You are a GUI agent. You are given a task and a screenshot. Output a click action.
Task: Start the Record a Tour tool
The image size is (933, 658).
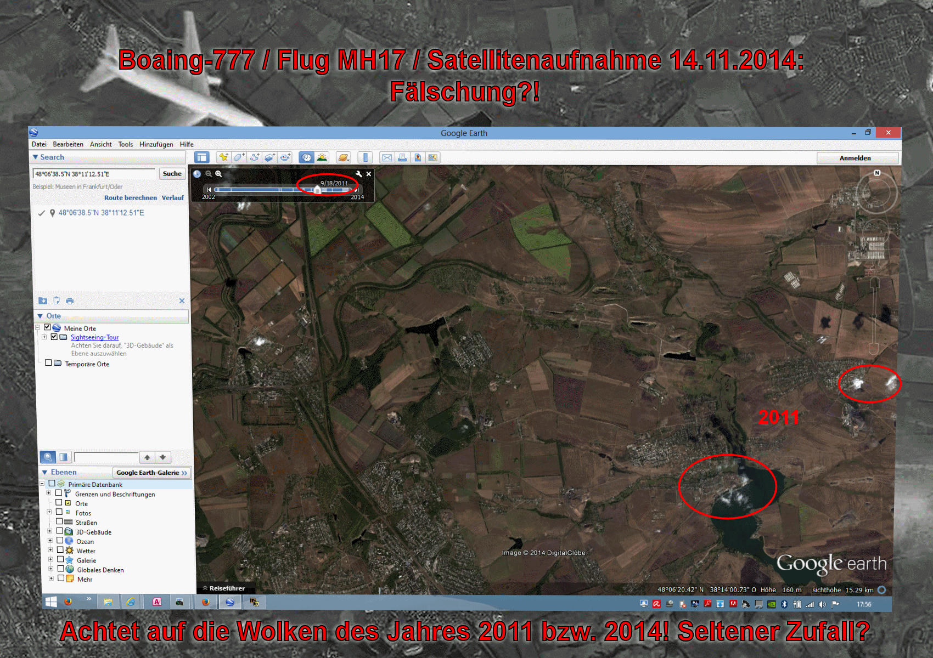tap(285, 158)
